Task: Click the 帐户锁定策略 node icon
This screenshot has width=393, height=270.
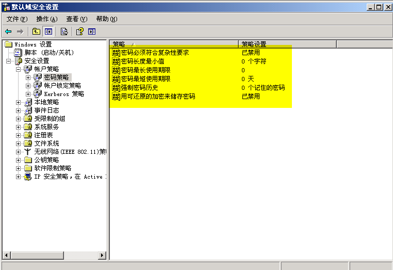Action: [38, 86]
